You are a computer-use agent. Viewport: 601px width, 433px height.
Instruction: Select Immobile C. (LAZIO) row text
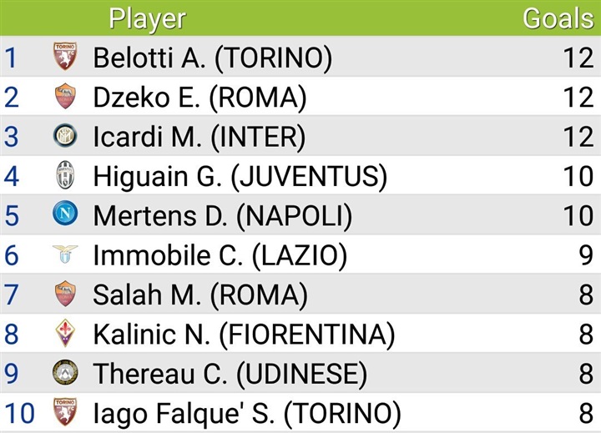tap(220, 254)
